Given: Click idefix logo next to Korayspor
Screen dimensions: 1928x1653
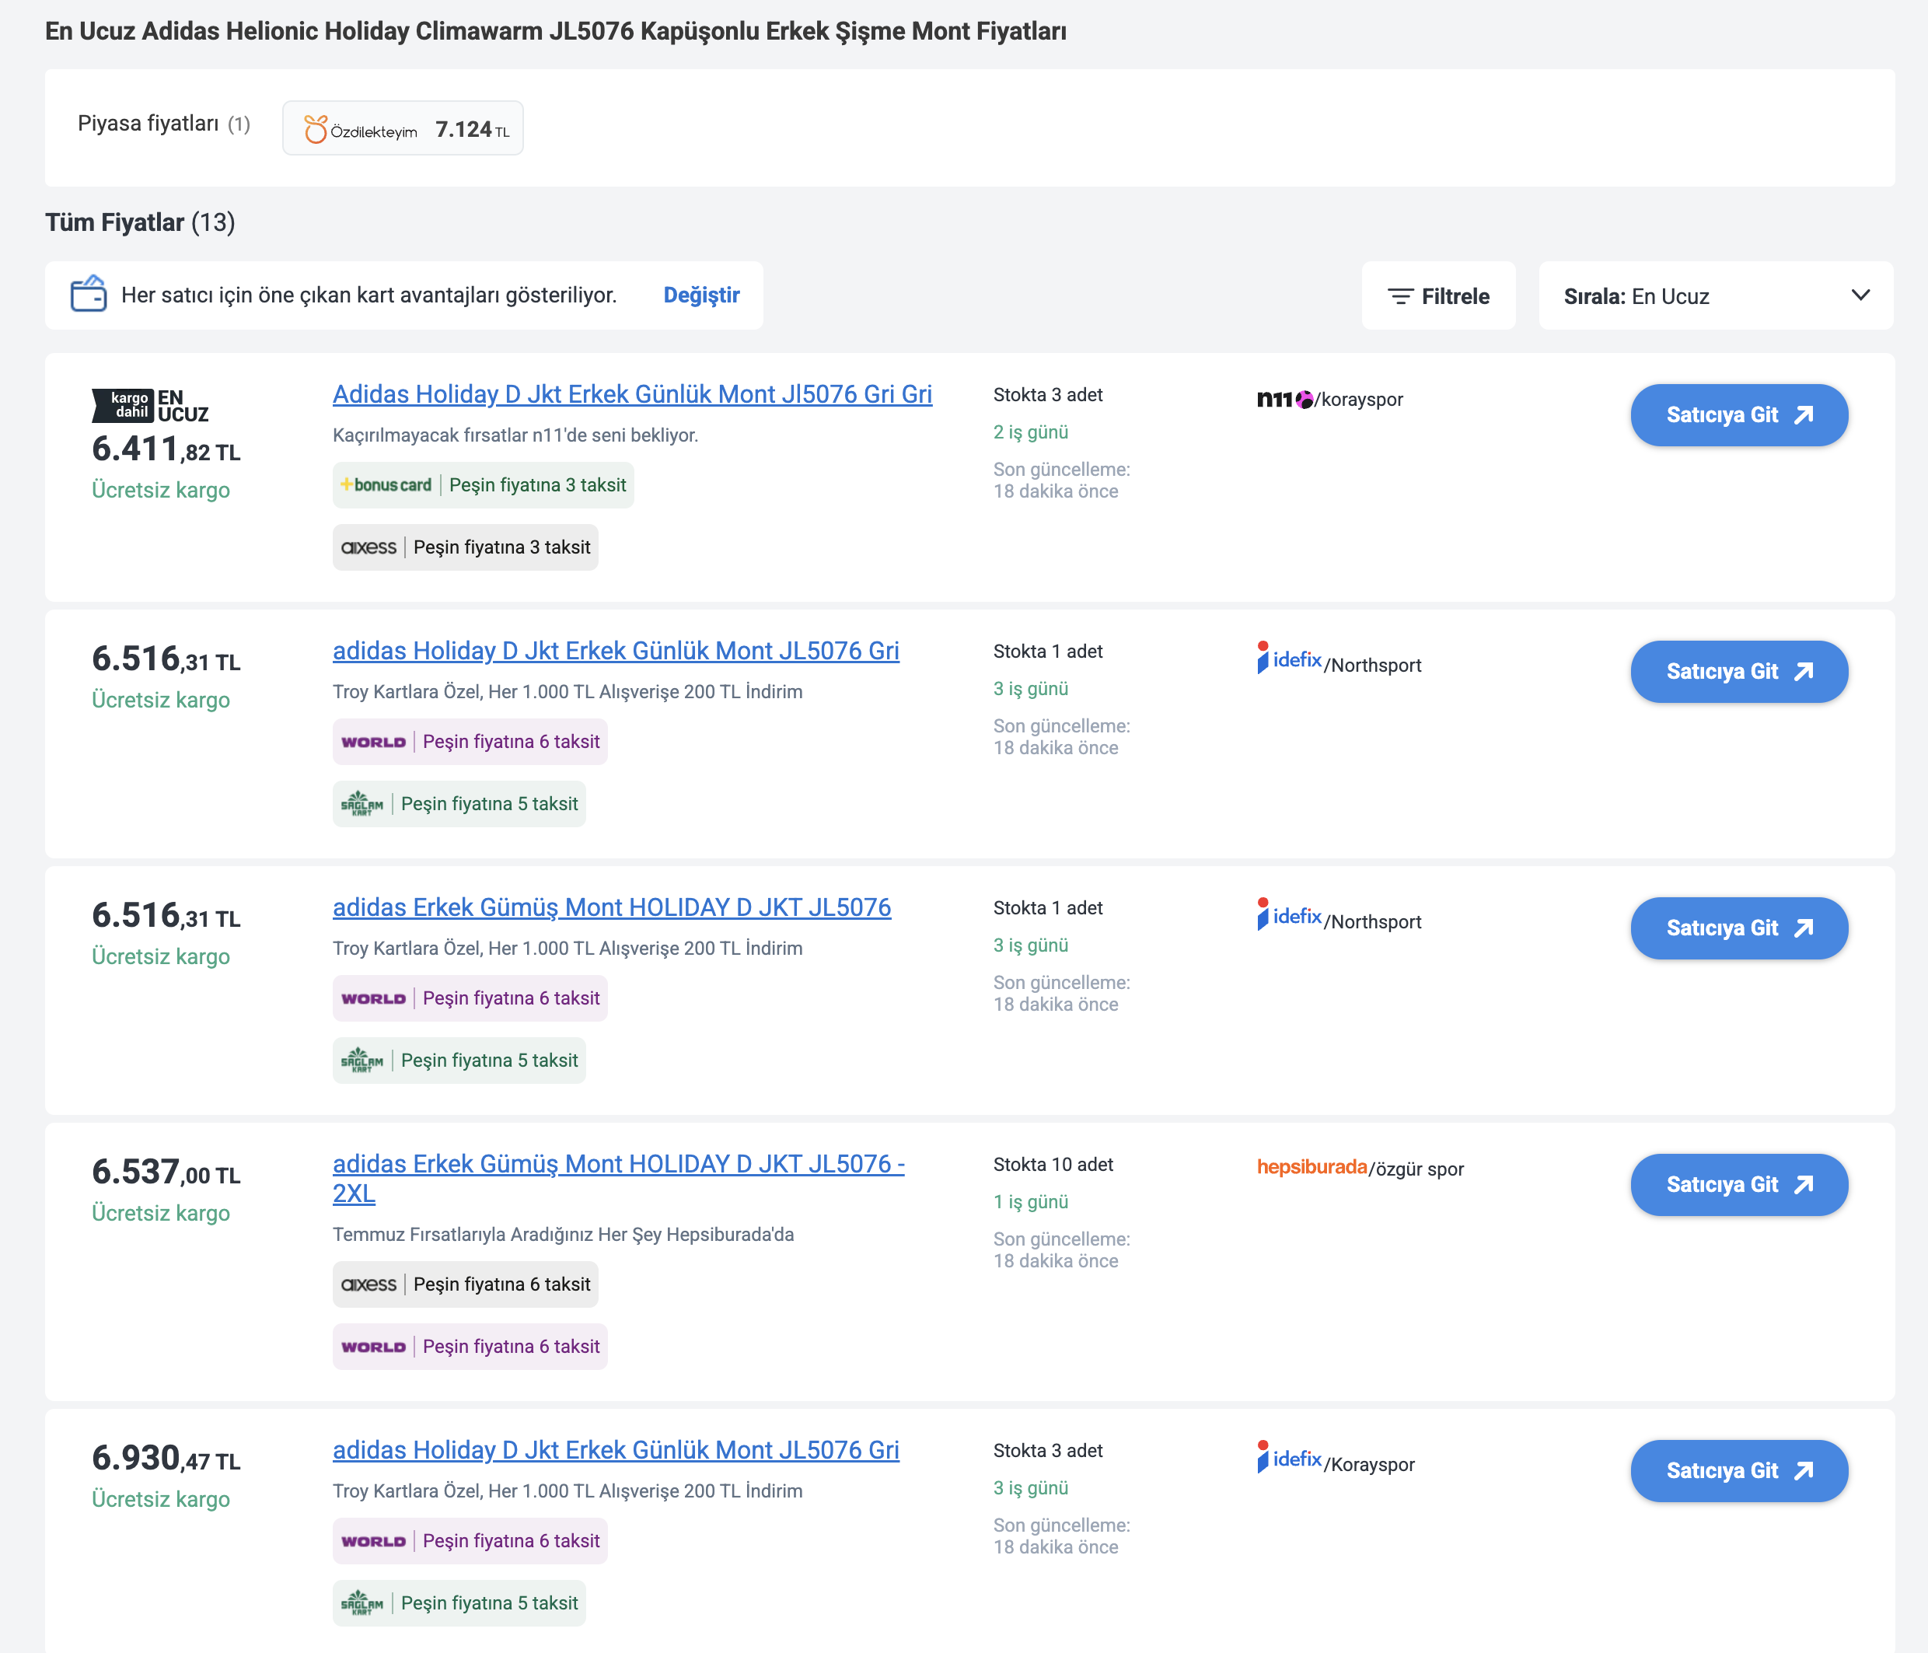Looking at the screenshot, I should (x=1289, y=1458).
